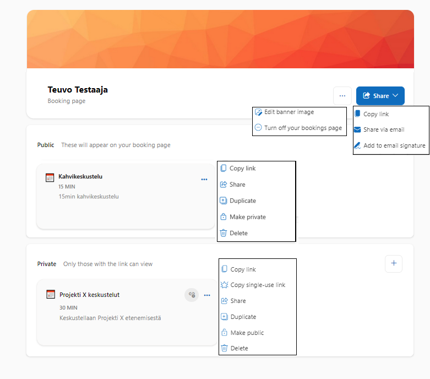Click the 15 MIN duration label

[67, 187]
